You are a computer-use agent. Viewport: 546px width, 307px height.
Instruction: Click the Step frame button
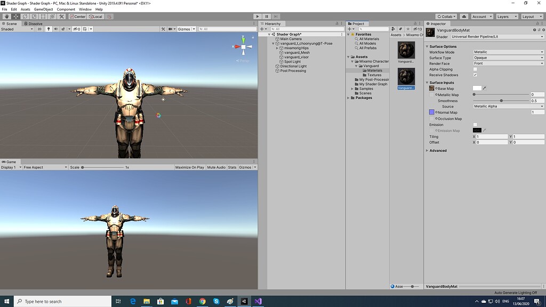(x=275, y=16)
